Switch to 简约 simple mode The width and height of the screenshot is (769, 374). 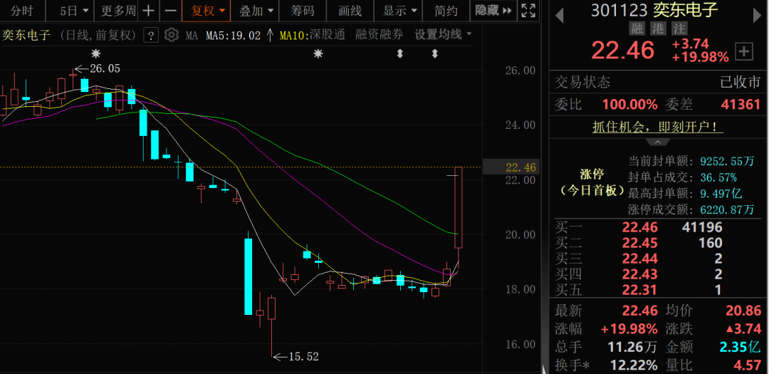click(x=446, y=11)
